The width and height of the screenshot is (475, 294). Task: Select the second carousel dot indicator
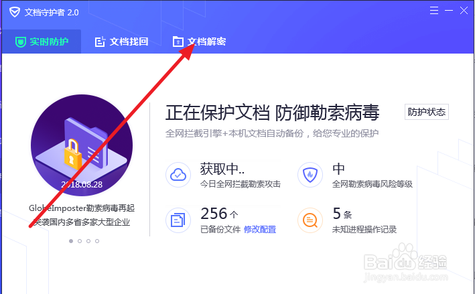coord(80,241)
